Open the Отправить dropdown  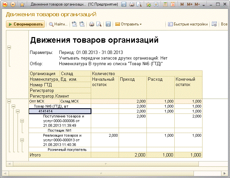[x=128, y=24]
